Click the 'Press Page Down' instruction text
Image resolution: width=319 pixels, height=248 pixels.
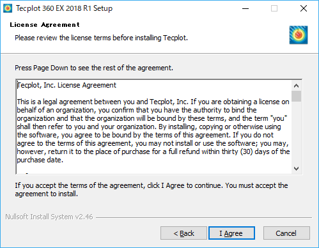click(x=94, y=68)
